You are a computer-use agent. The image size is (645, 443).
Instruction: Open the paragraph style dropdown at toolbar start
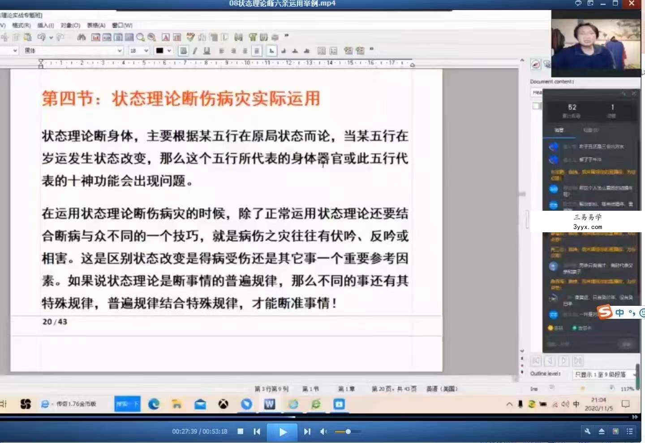15,51
